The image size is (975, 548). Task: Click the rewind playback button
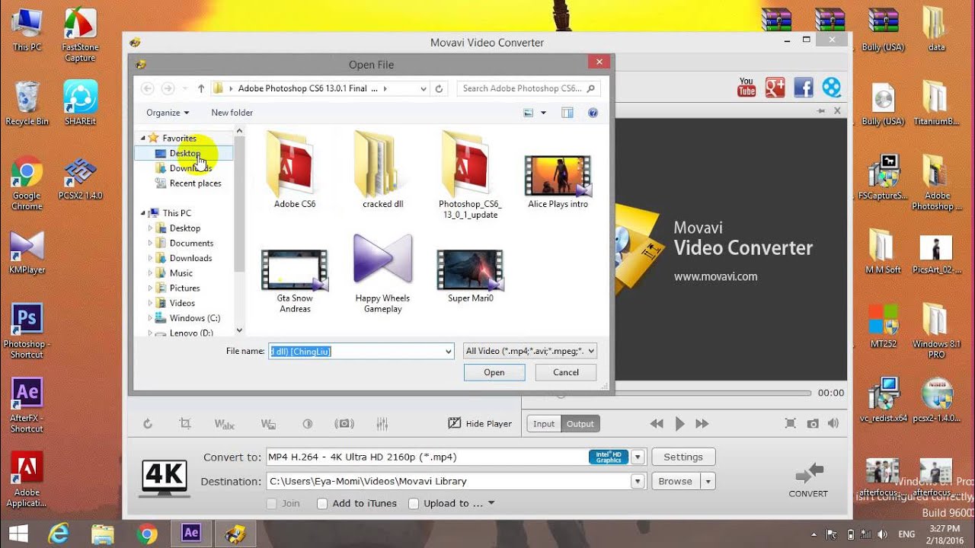coord(657,424)
